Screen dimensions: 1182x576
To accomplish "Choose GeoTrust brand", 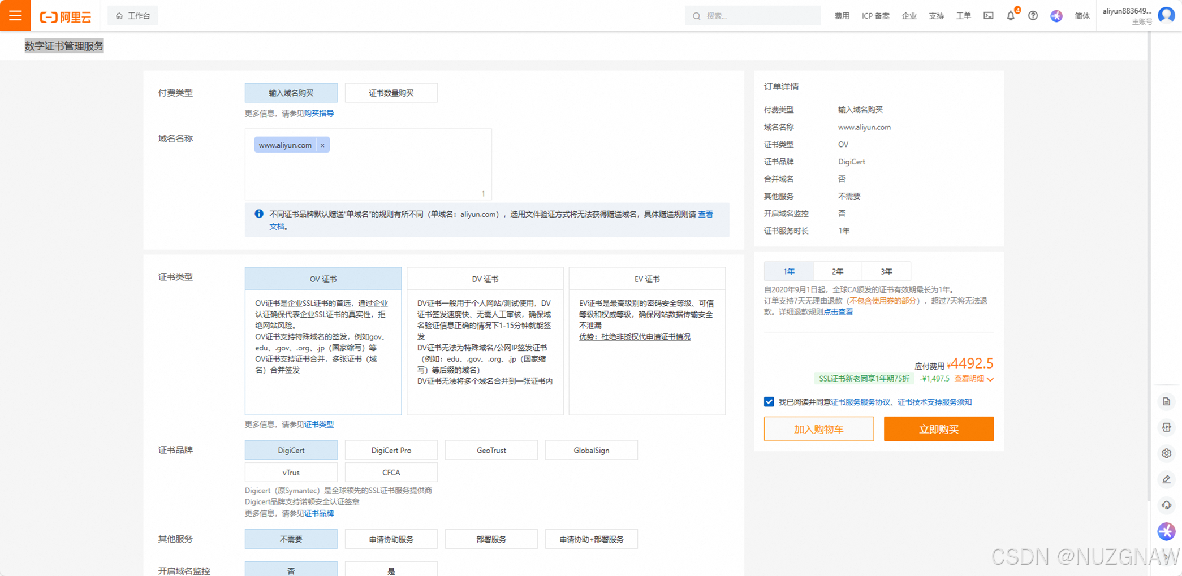I will tap(491, 450).
